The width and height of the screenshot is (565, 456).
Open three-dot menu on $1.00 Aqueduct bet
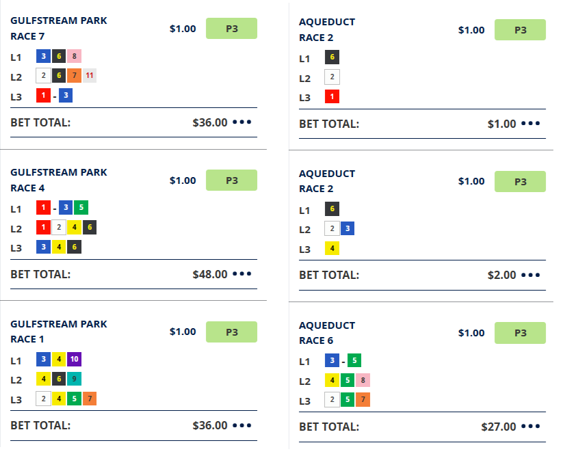click(x=531, y=124)
